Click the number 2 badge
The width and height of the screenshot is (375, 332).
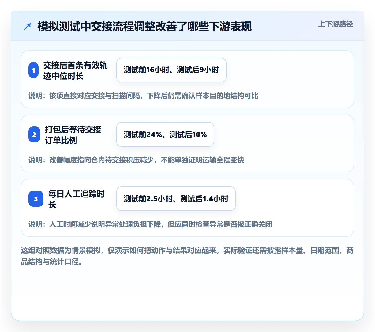34,134
